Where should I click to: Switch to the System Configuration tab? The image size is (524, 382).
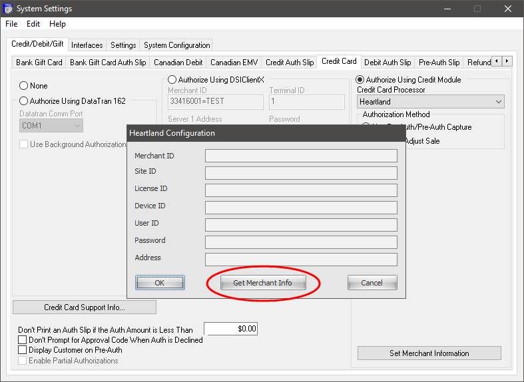(177, 45)
